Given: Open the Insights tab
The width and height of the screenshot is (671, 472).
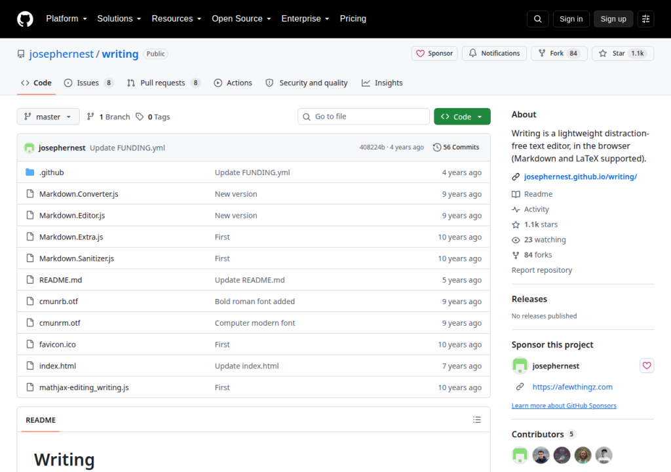Looking at the screenshot, I should pyautogui.click(x=382, y=83).
